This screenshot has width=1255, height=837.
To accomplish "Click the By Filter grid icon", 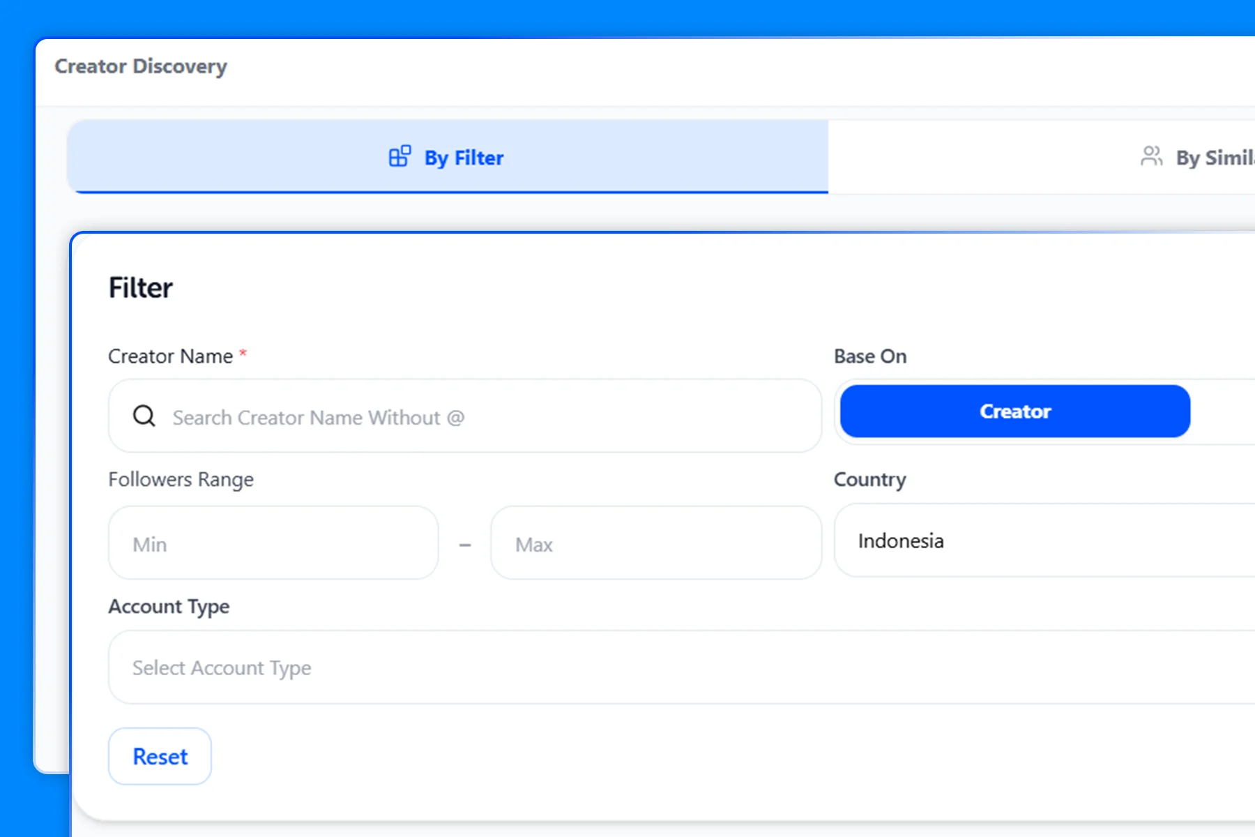I will pyautogui.click(x=400, y=156).
